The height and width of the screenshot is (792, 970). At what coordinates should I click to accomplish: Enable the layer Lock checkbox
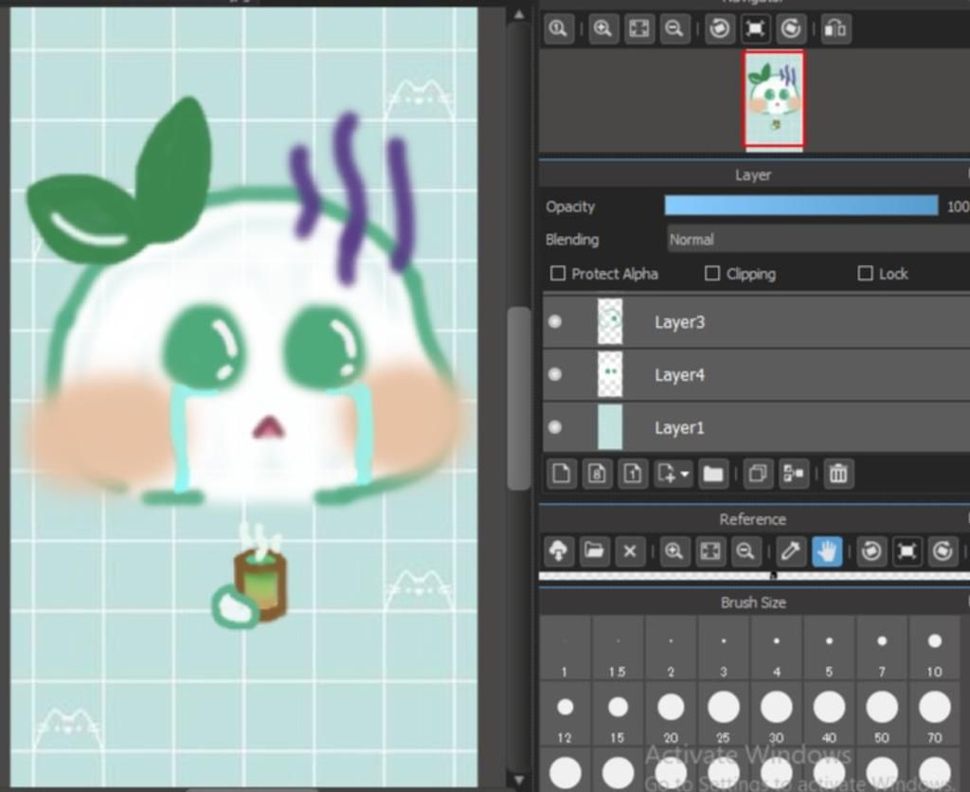point(866,274)
